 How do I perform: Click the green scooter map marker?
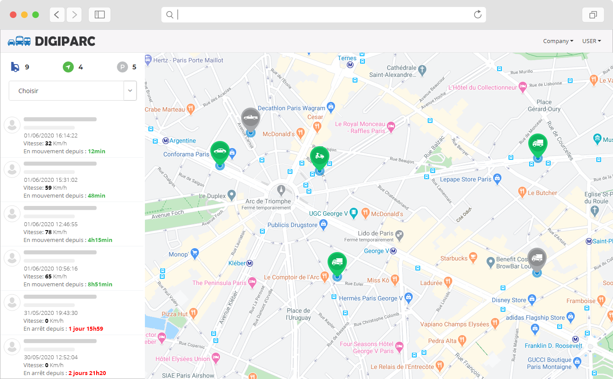click(320, 157)
